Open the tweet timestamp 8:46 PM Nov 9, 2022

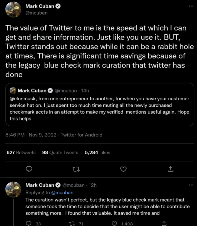point(31,135)
